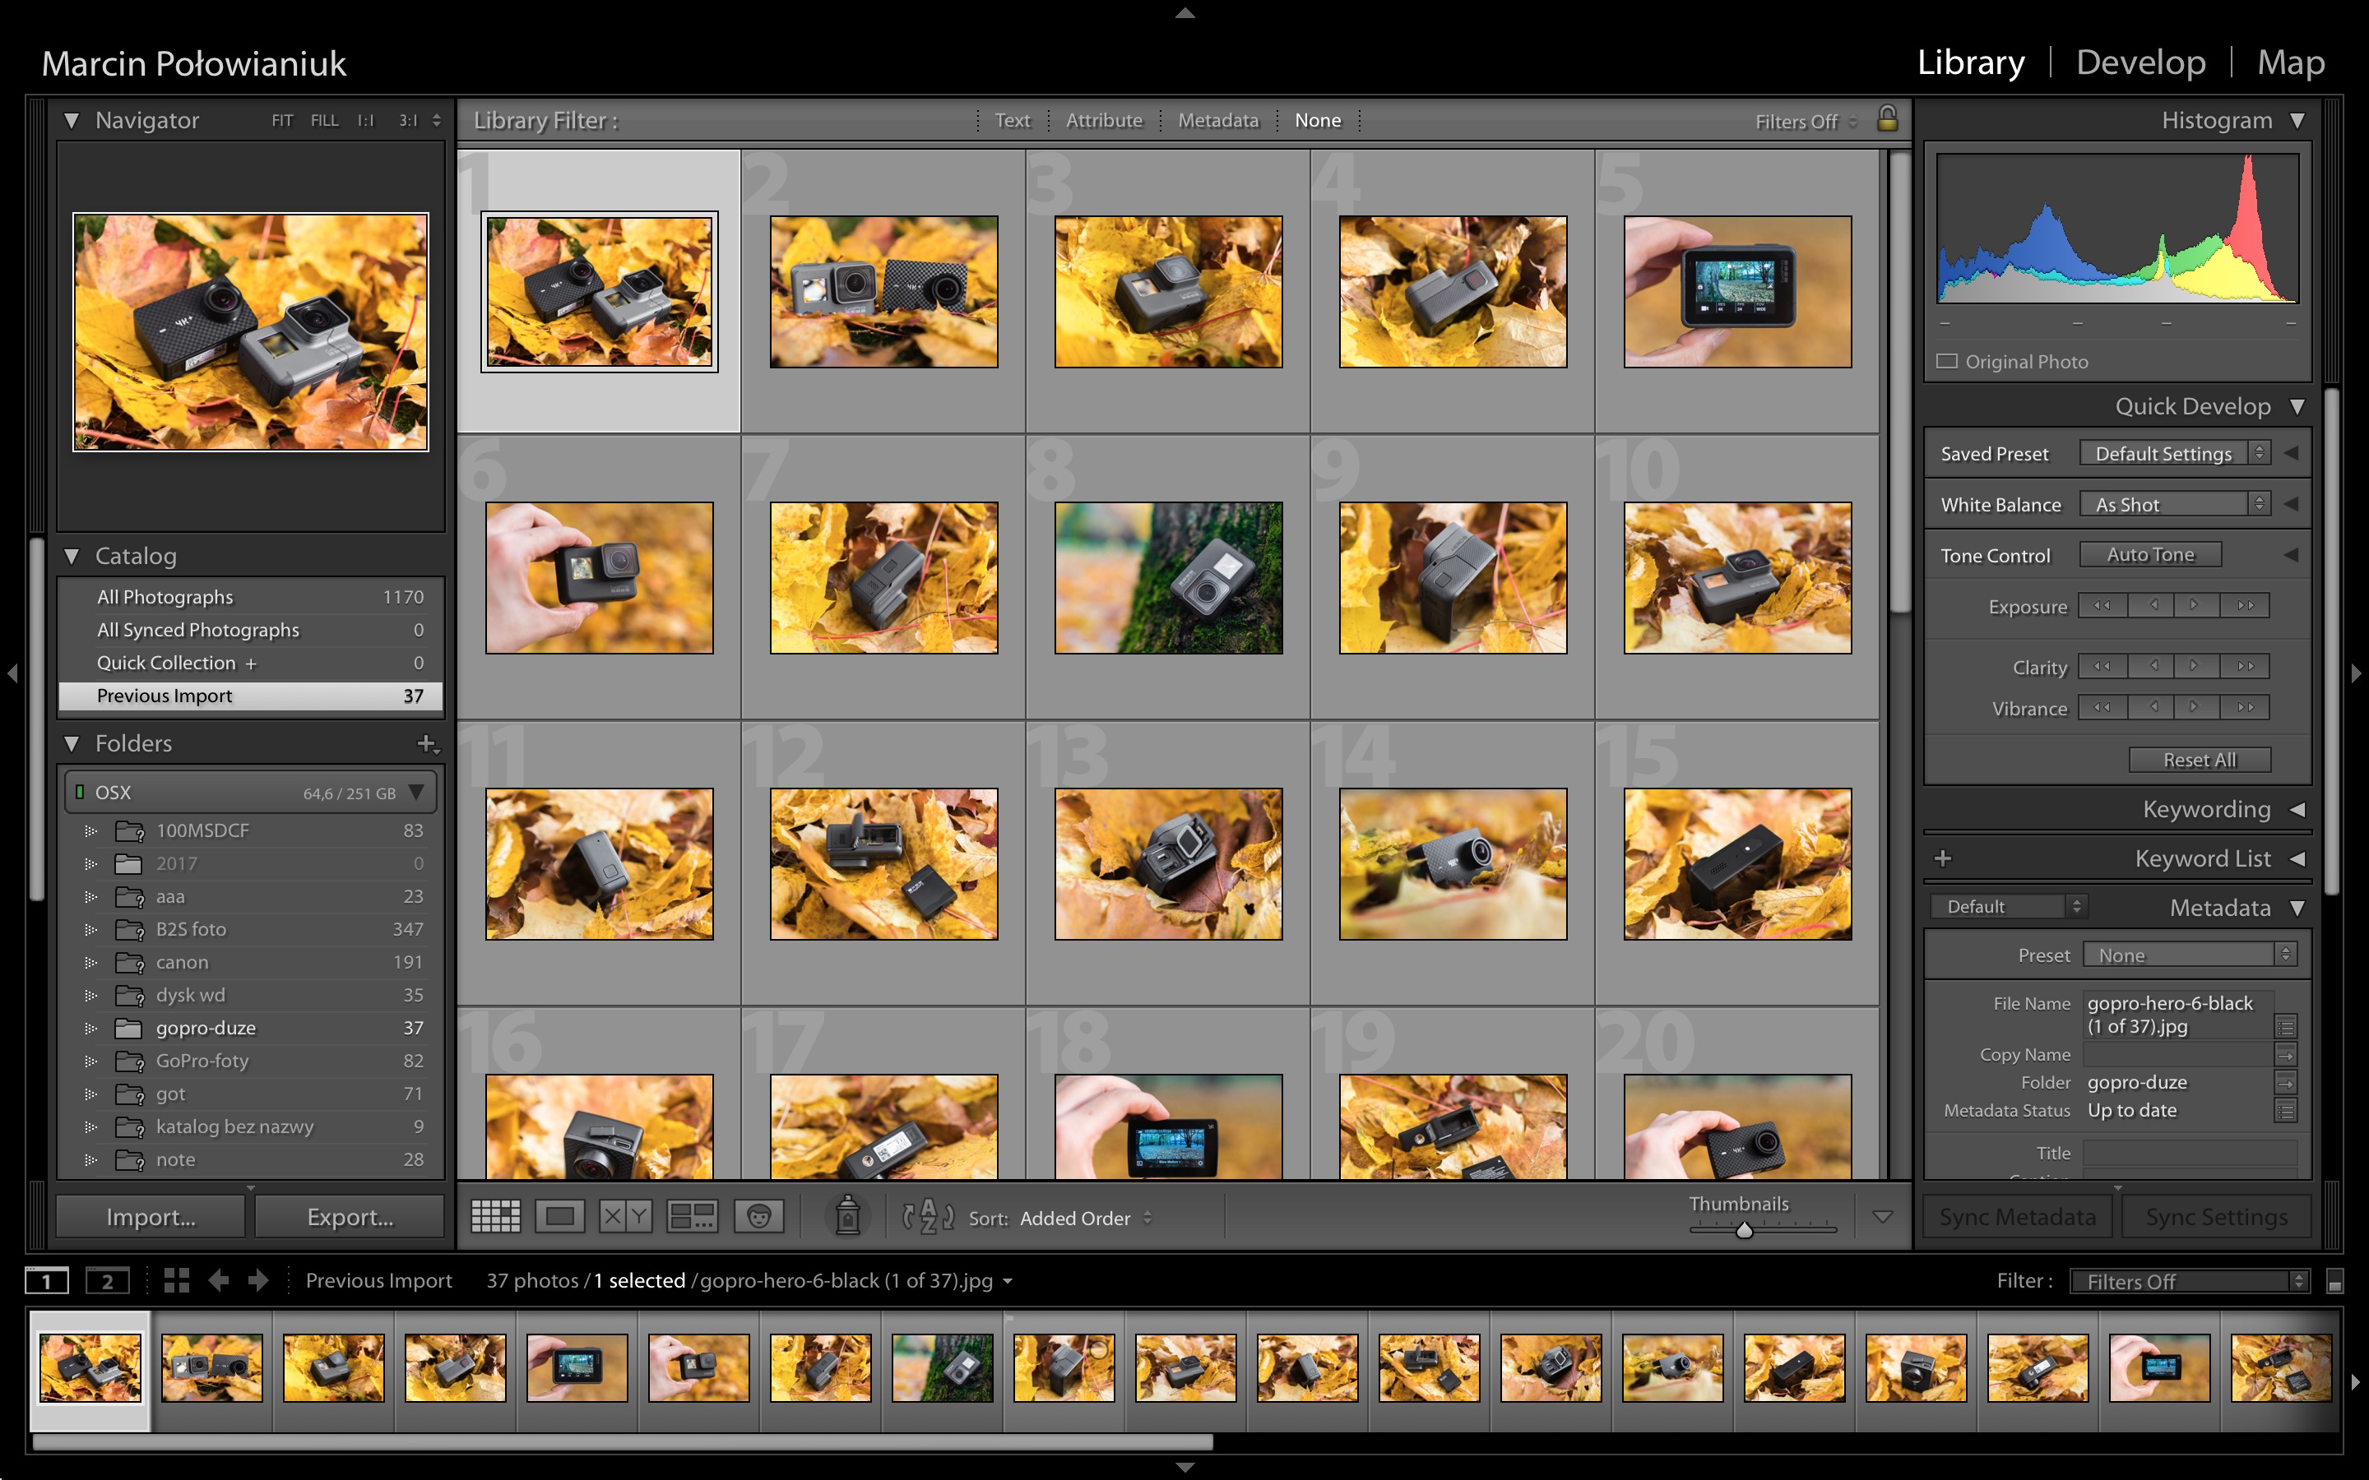Open Survey view icon
The height and width of the screenshot is (1480, 2369).
692,1217
